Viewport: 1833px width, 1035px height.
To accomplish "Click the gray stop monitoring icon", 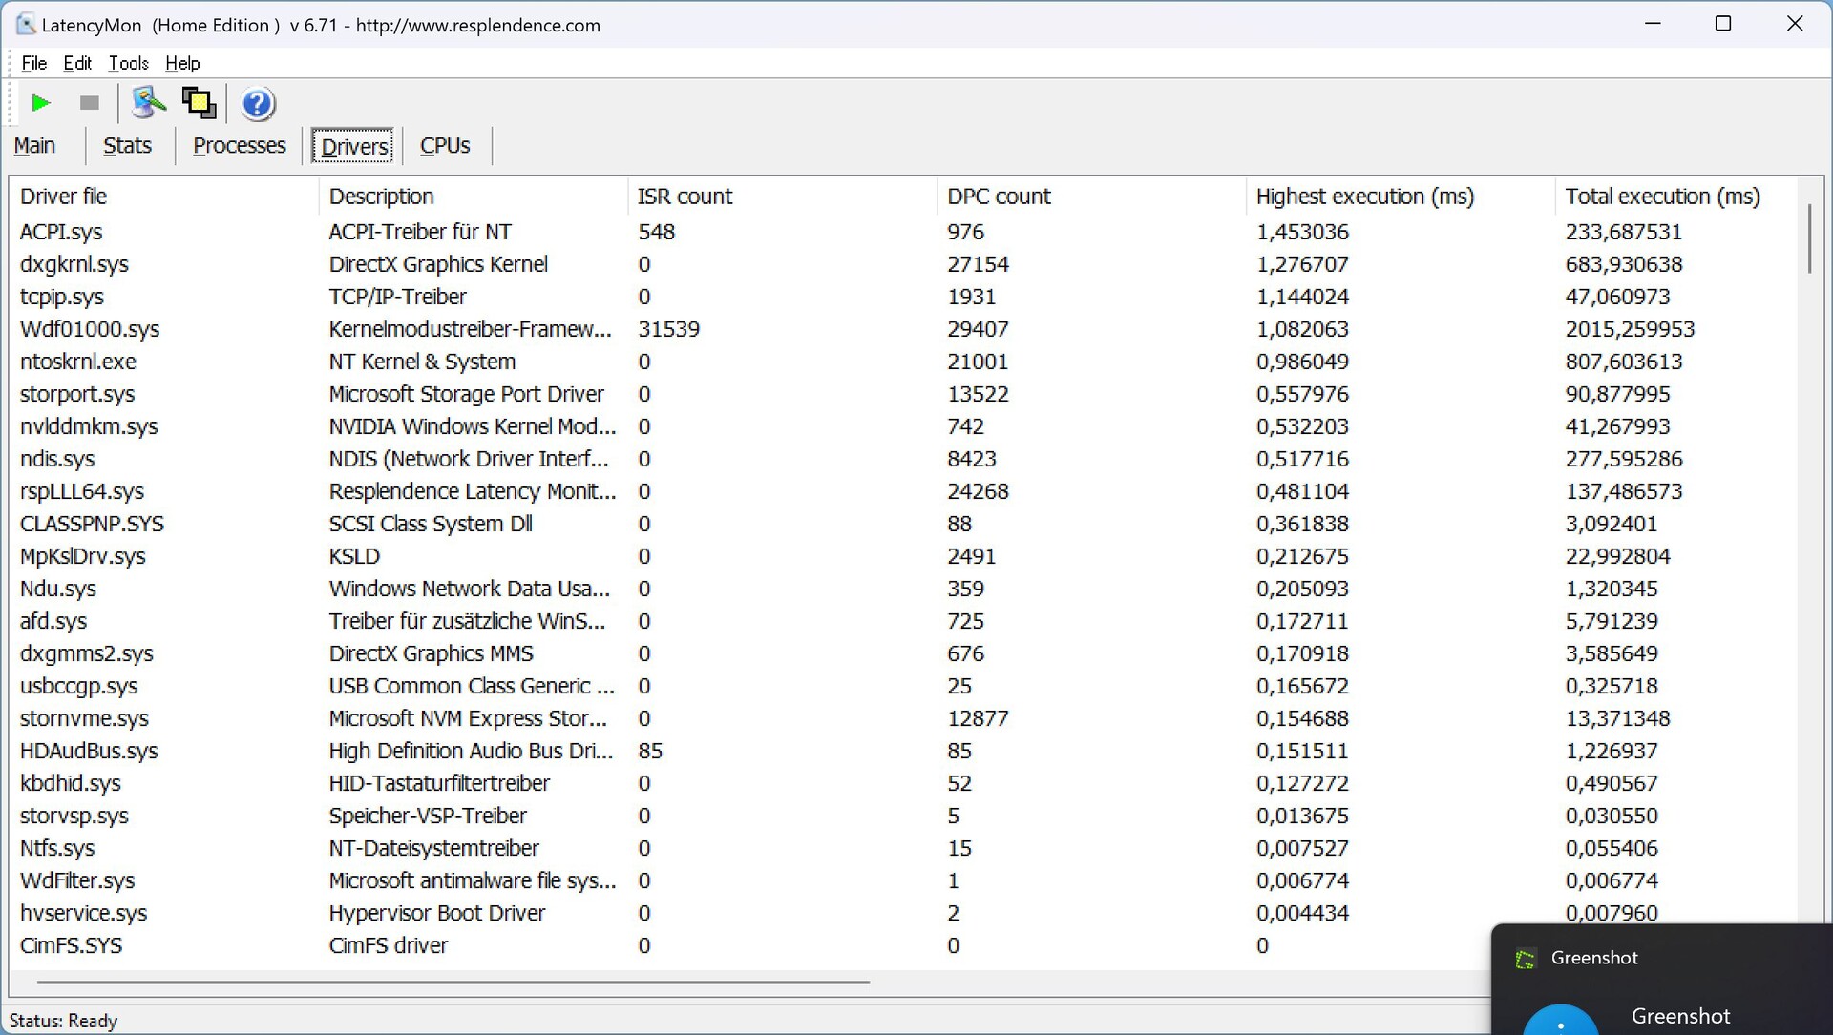I will (90, 103).
